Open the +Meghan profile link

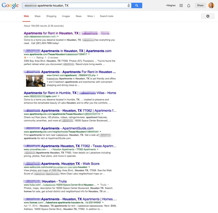(171, 5)
